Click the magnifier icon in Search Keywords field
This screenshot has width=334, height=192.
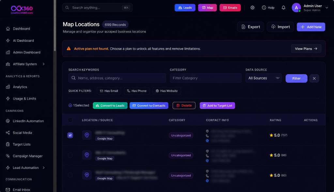(73, 78)
